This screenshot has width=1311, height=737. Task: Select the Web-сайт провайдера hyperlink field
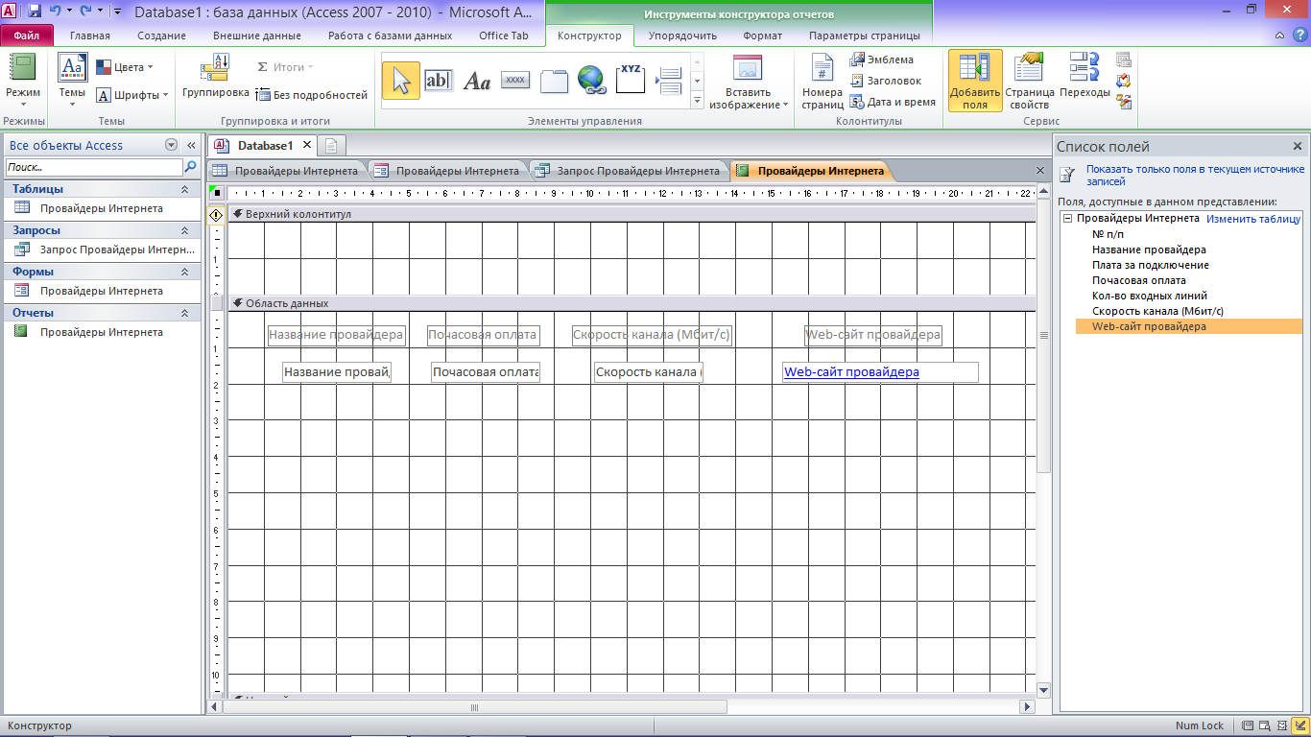pos(880,372)
